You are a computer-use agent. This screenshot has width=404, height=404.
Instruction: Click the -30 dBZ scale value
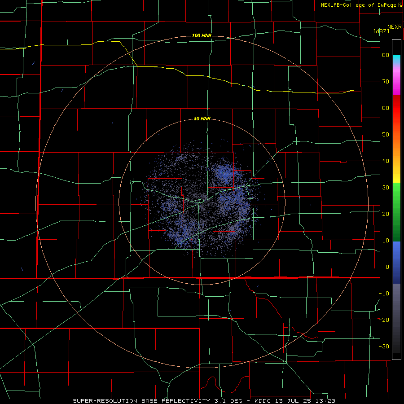coord(384,346)
